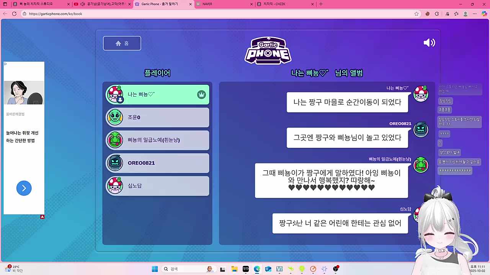Open the Copilot sidebar icon
490x275 pixels.
pos(484,14)
